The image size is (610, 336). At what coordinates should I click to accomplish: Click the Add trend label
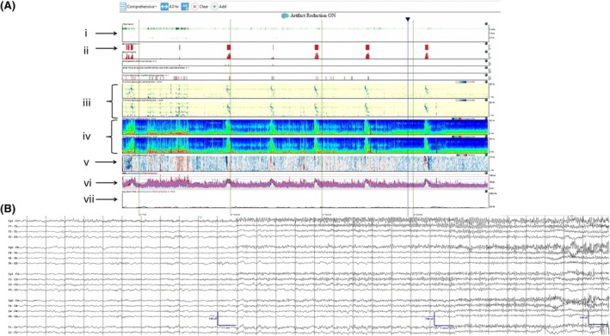point(223,7)
